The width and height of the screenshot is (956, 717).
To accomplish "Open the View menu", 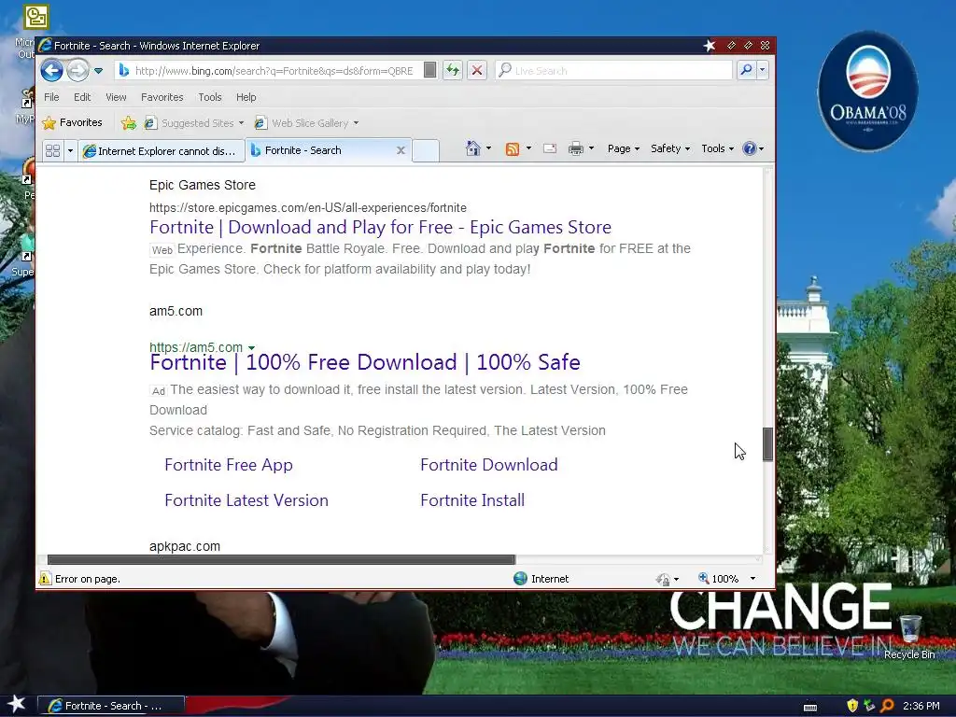I will [x=116, y=97].
